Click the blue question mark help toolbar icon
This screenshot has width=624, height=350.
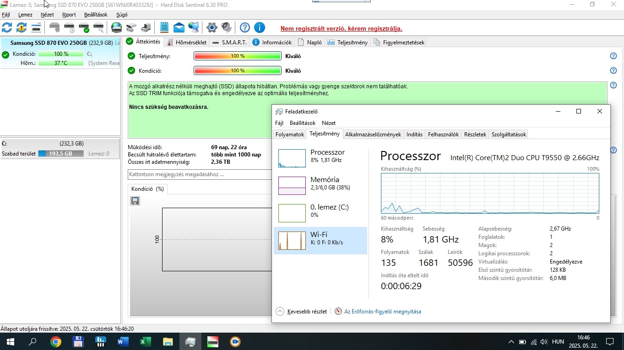245,27
